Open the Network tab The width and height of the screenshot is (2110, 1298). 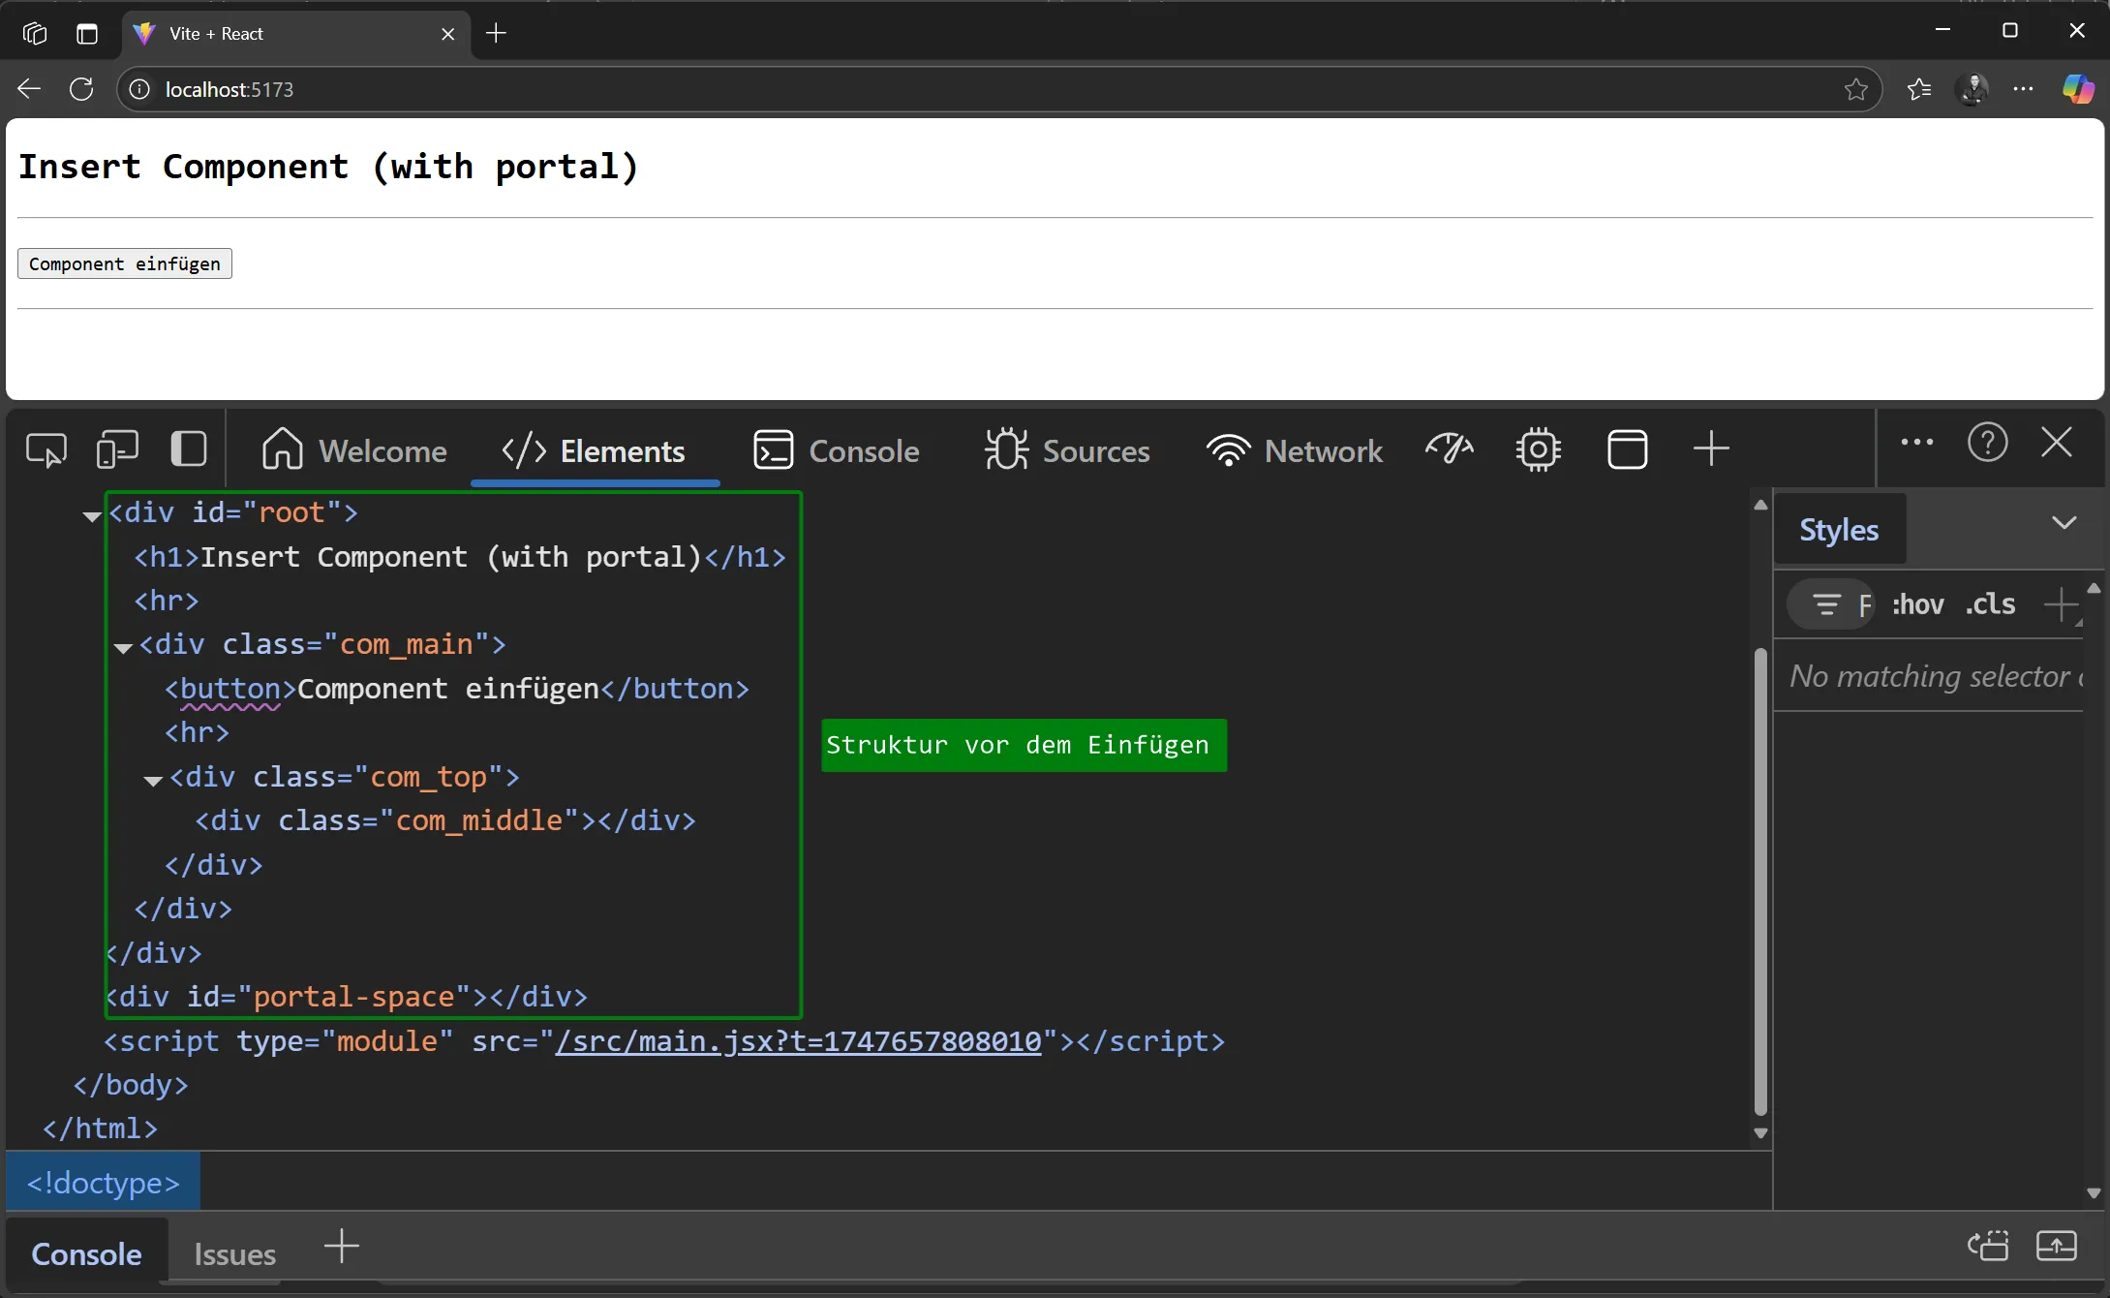tap(1295, 450)
